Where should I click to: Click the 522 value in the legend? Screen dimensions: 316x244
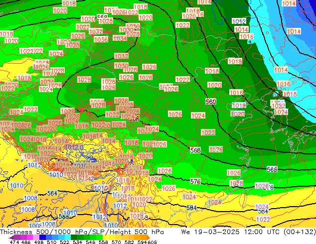click(x=65, y=242)
